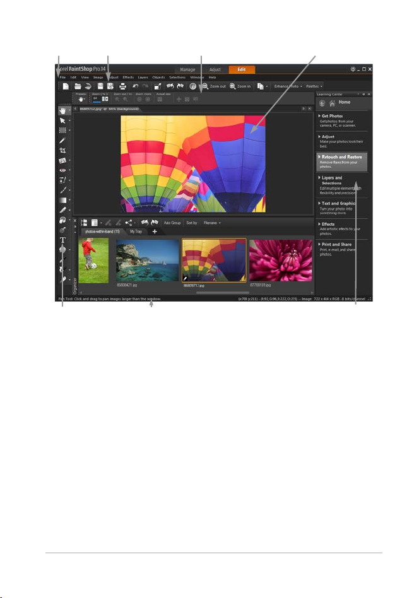419x598 pixels.
Task: Rotate right icon in Organizer toolbar
Action: point(155,223)
